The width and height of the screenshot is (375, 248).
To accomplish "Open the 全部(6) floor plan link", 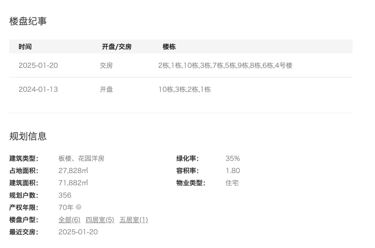I will pyautogui.click(x=69, y=220).
